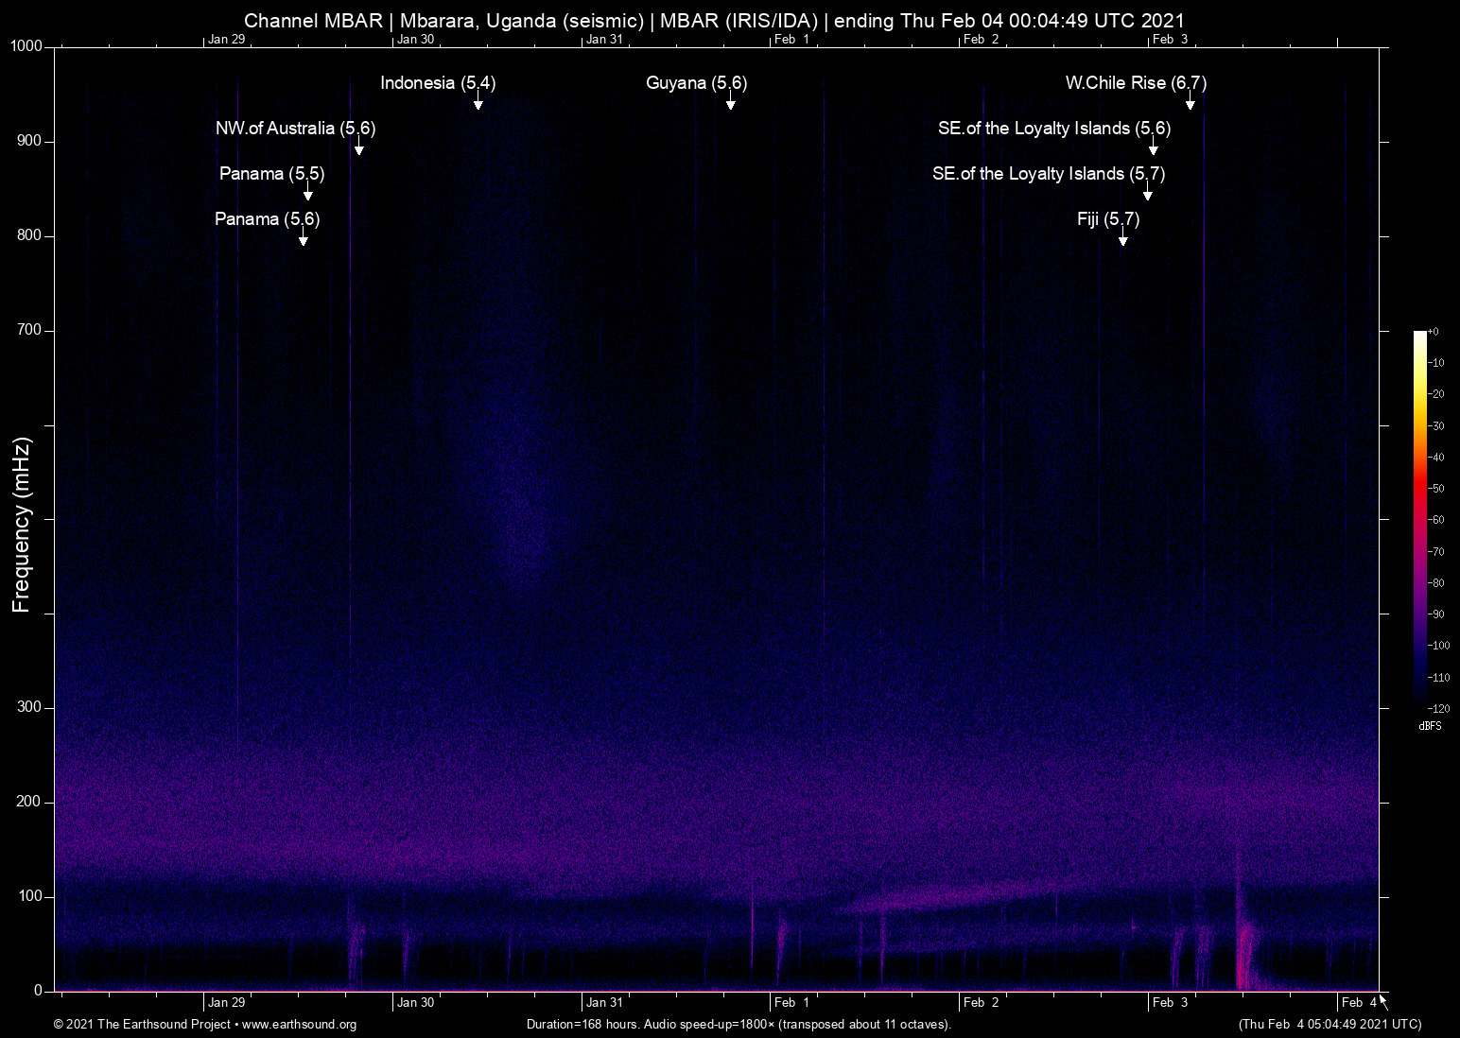Click the 1000 tick on the frequency axis
Viewport: 1460px width, 1038px height.
(x=26, y=46)
